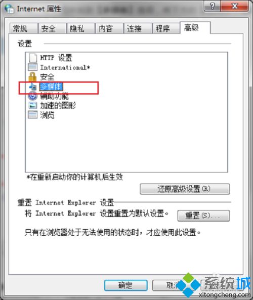Click the help question mark button
The image size is (253, 300).
coord(213,6)
